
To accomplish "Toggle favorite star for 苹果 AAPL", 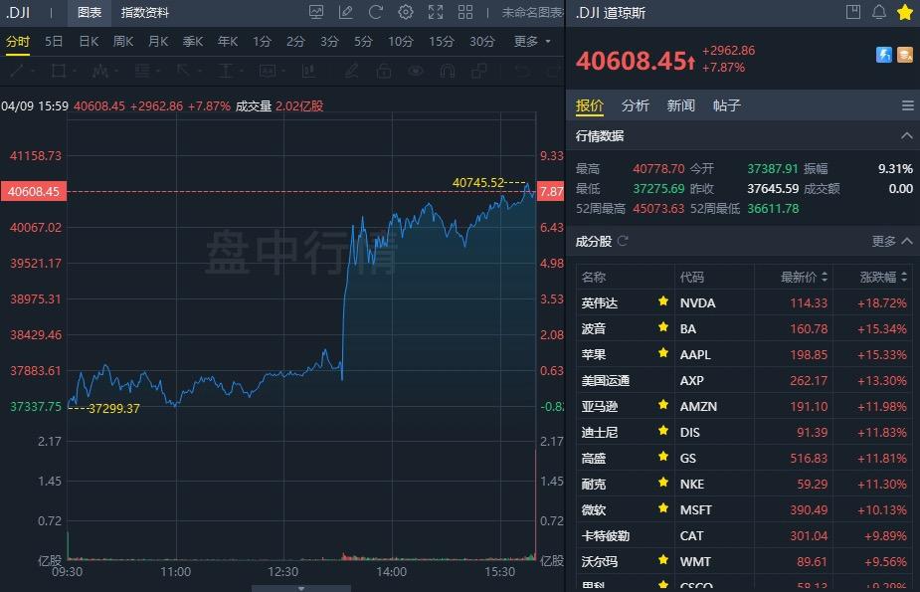I will pos(663,352).
